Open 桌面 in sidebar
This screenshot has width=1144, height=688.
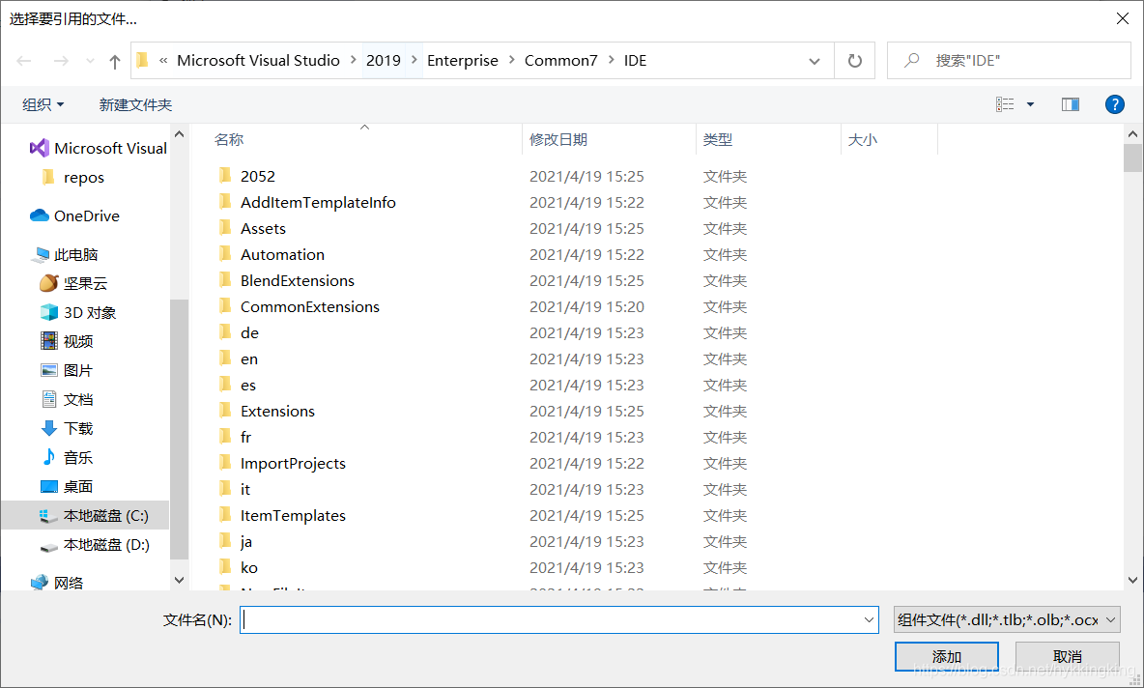66,487
